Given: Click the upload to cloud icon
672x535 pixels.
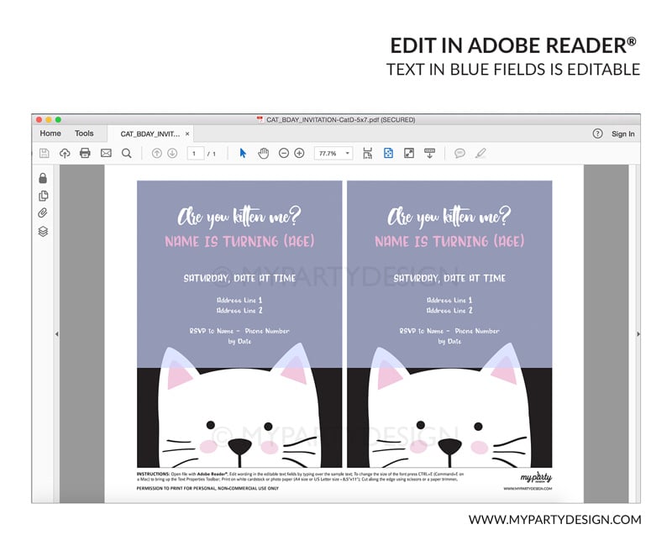Looking at the screenshot, I should [64, 153].
